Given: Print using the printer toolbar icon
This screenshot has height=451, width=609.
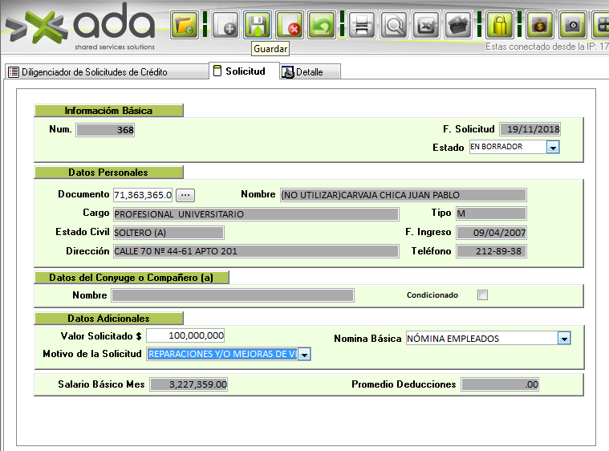Looking at the screenshot, I should click(362, 25).
